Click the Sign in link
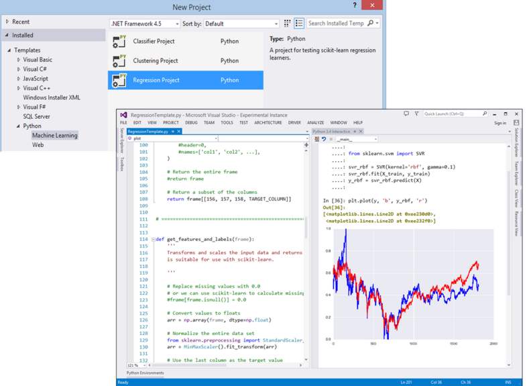The image size is (529, 386). [x=500, y=123]
